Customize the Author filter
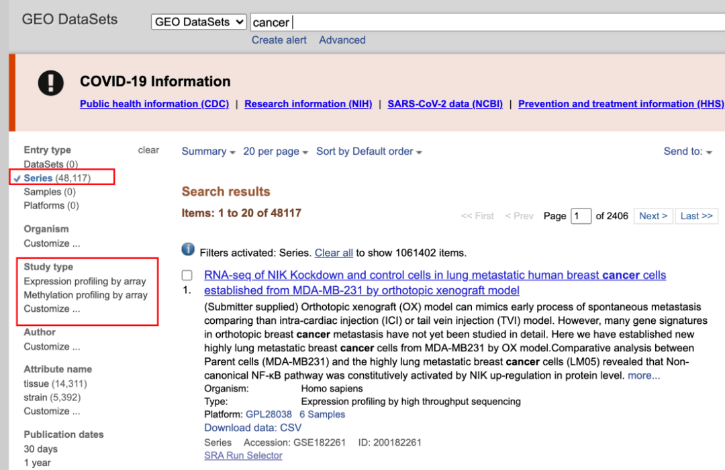 point(52,347)
